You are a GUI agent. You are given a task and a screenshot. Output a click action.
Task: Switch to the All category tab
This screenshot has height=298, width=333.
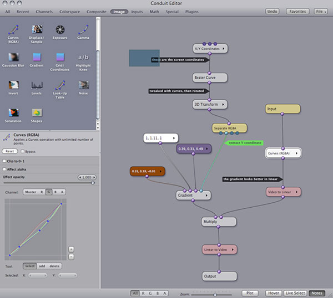[x=8, y=12]
